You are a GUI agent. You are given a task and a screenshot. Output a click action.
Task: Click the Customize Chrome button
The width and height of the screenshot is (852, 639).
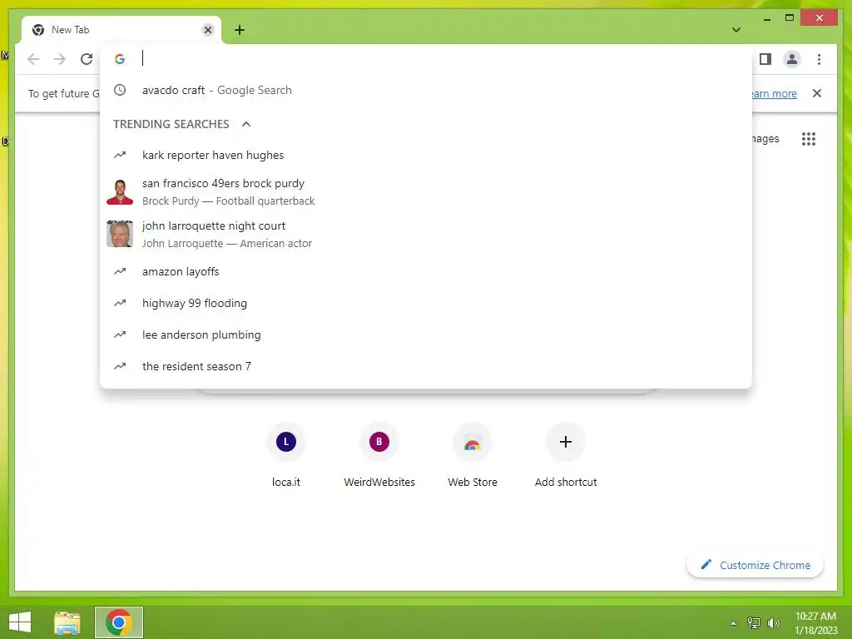tap(755, 565)
